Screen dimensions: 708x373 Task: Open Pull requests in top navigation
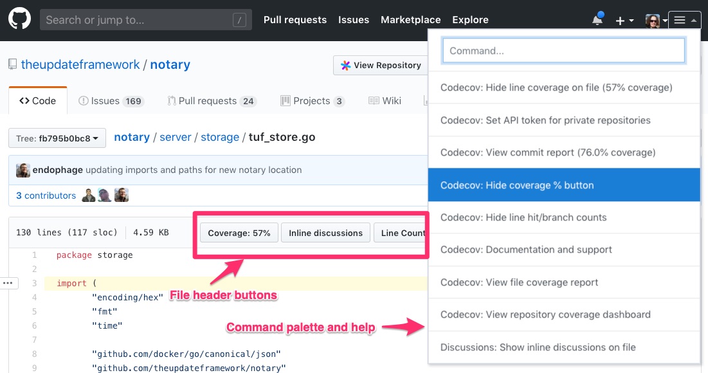(x=295, y=20)
